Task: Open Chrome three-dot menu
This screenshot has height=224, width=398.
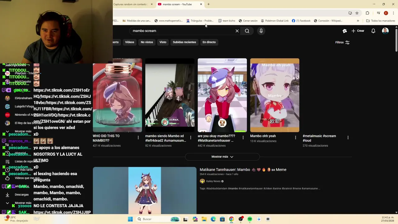Action: [x=393, y=13]
